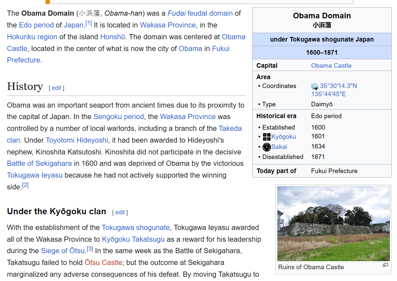Image resolution: width=397 pixels, height=281 pixels.
Task: Follow the Sakai link in infobox
Action: pyautogui.click(x=279, y=147)
